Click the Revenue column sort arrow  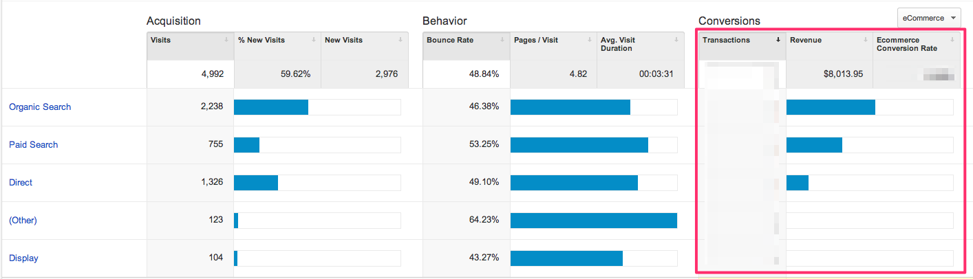click(865, 40)
